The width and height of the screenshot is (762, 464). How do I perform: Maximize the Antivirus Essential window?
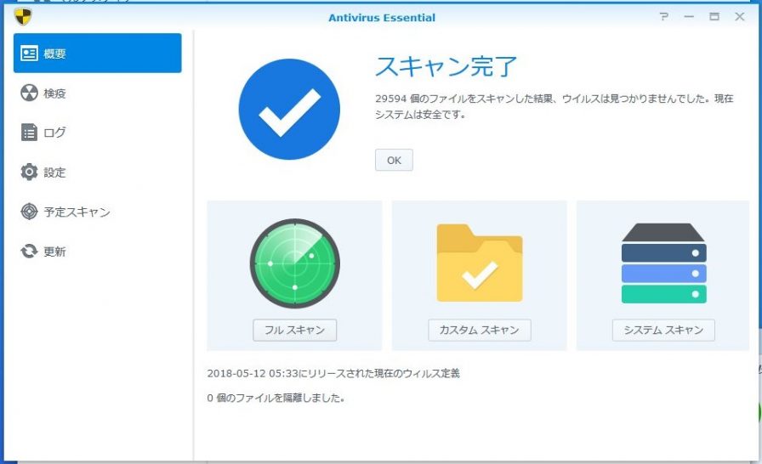point(714,16)
